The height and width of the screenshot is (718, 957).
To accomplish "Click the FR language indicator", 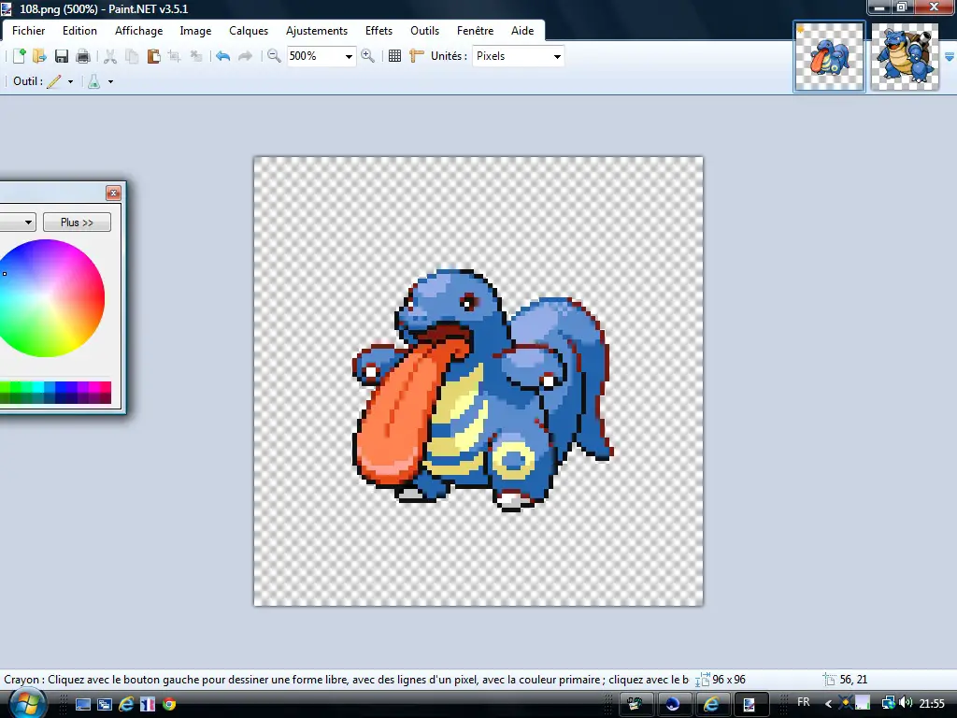I will pos(803,703).
